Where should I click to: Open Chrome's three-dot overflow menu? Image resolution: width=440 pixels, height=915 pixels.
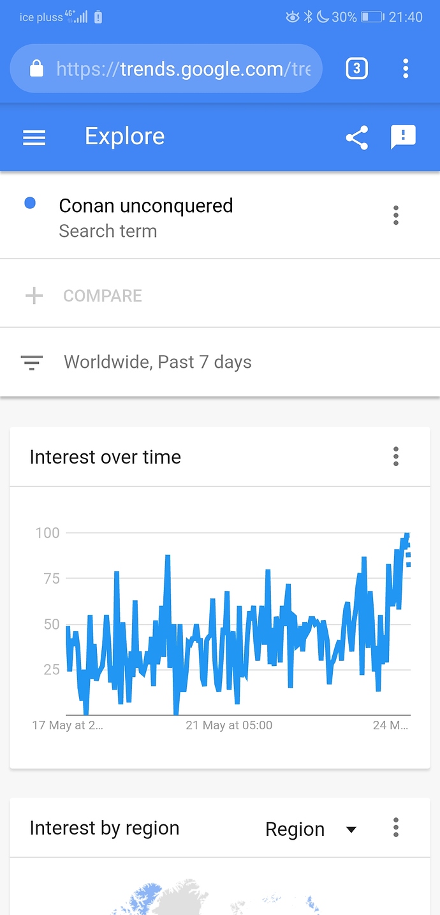click(406, 68)
